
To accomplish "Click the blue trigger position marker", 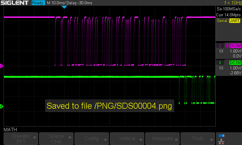I will point(64,7).
